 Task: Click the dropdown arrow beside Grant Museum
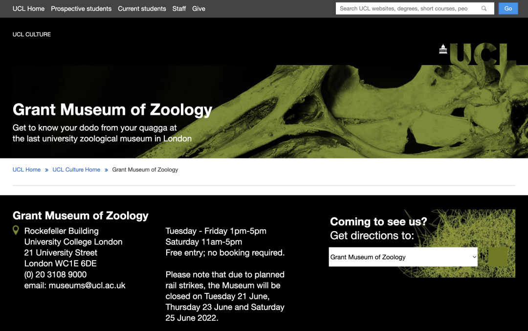point(474,257)
